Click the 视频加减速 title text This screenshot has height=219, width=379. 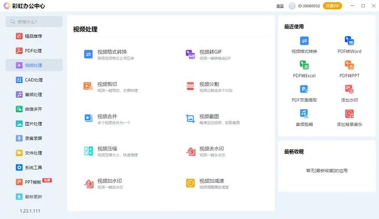click(212, 181)
